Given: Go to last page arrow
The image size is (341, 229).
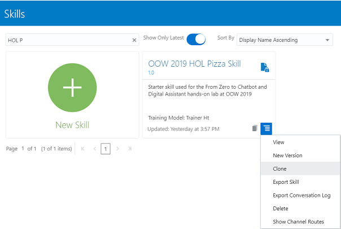Looking at the screenshot, I should click(130, 149).
